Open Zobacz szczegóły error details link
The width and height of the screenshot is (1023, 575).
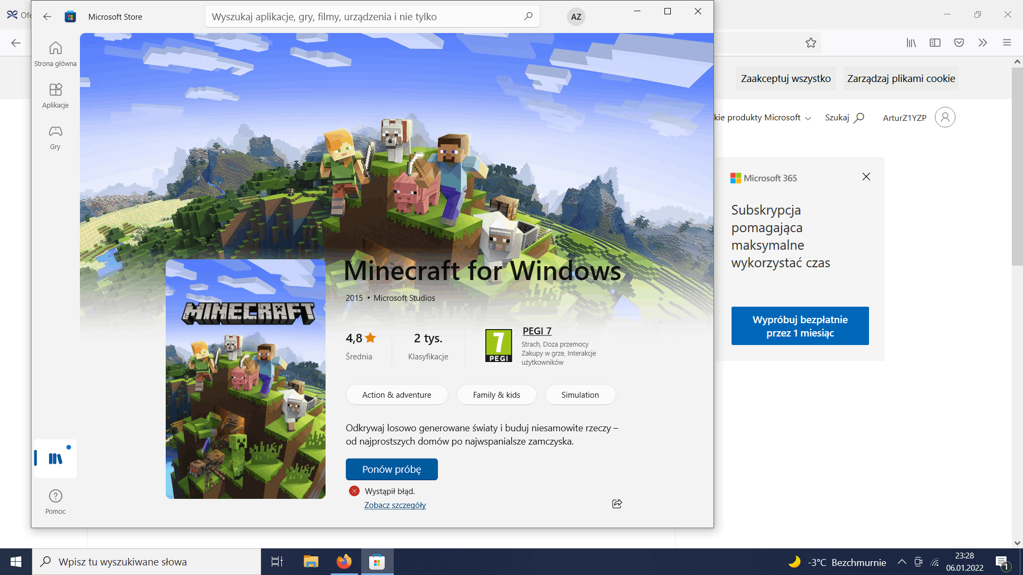395,505
